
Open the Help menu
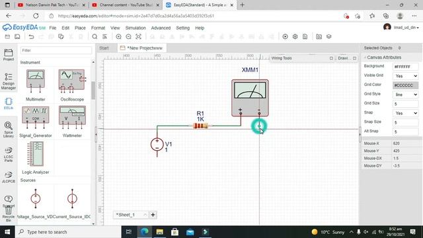200,28
